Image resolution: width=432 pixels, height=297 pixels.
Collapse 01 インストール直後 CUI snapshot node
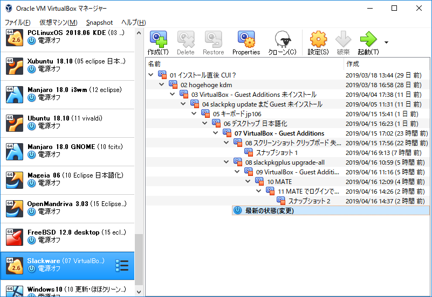point(150,75)
